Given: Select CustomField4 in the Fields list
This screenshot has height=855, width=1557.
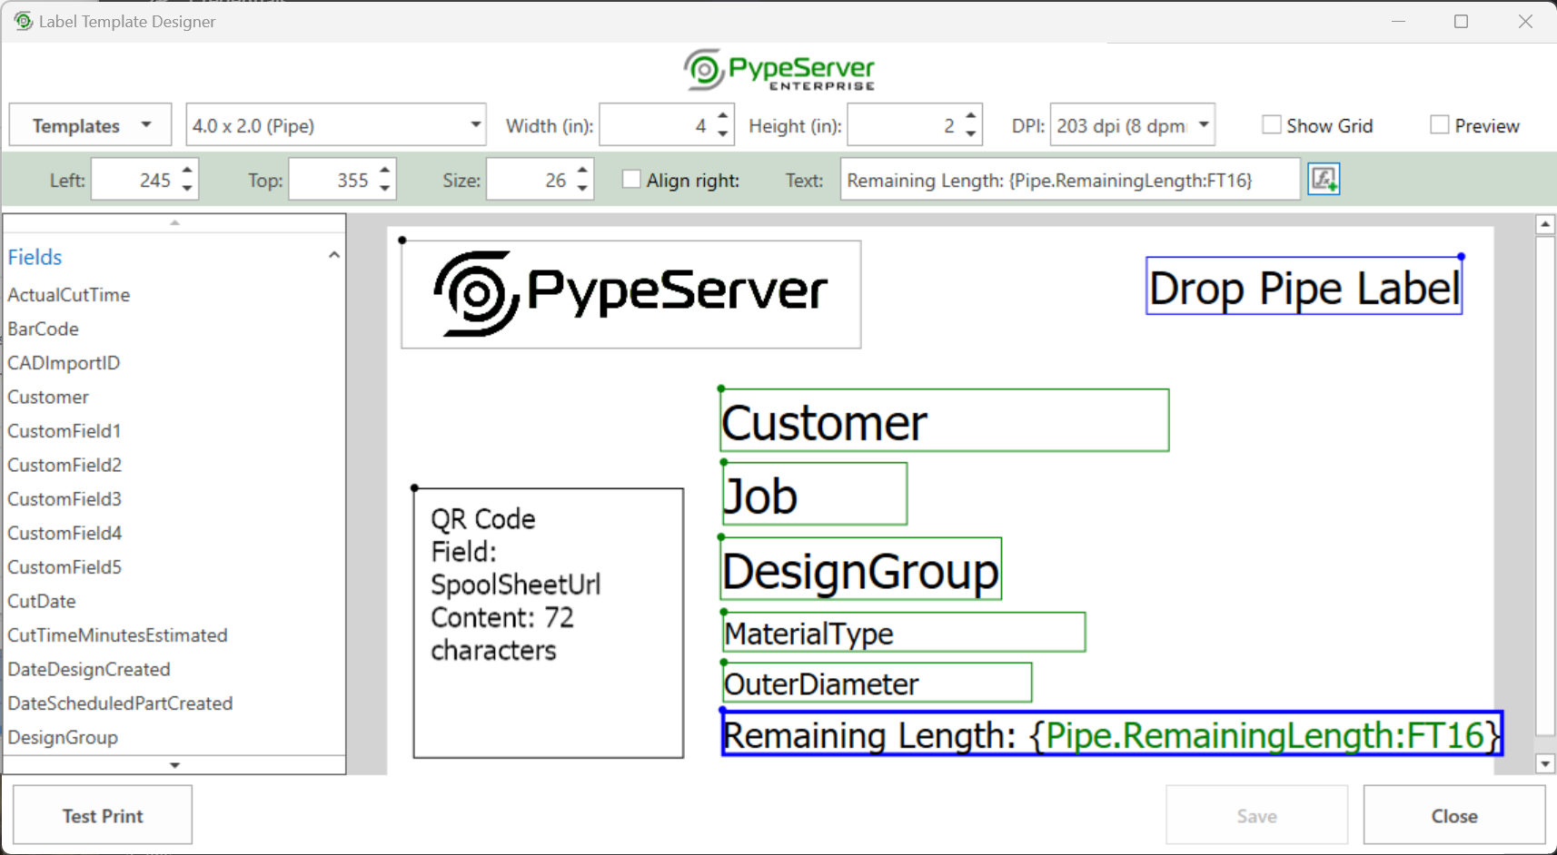Looking at the screenshot, I should click(x=64, y=533).
